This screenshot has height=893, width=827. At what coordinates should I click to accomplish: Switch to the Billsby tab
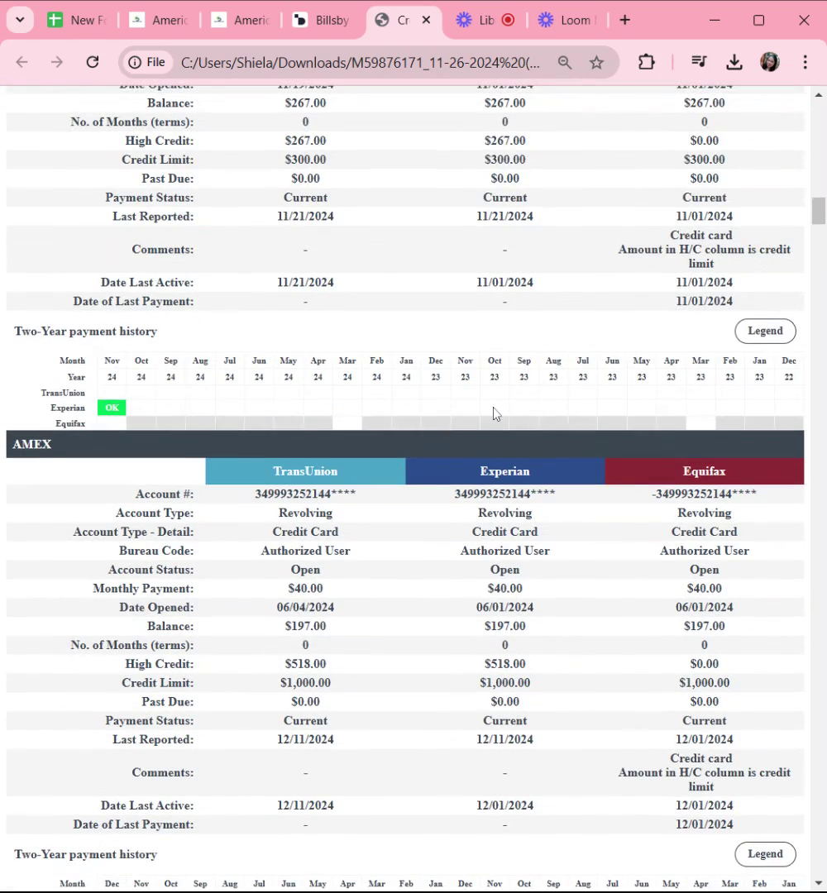point(322,21)
